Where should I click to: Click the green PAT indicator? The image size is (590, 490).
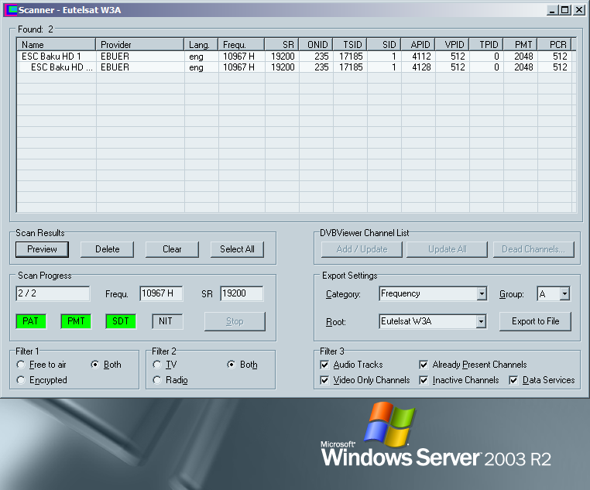[31, 321]
